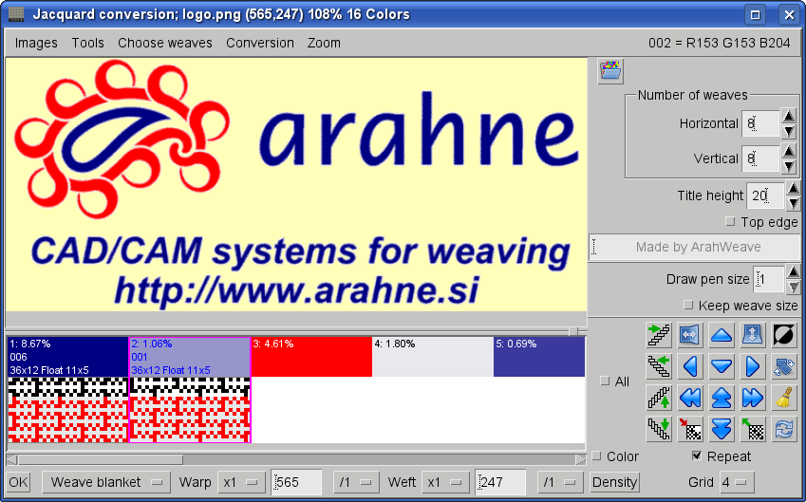
Task: Click checkerboard icon with green arrow
Action: pyautogui.click(x=753, y=429)
